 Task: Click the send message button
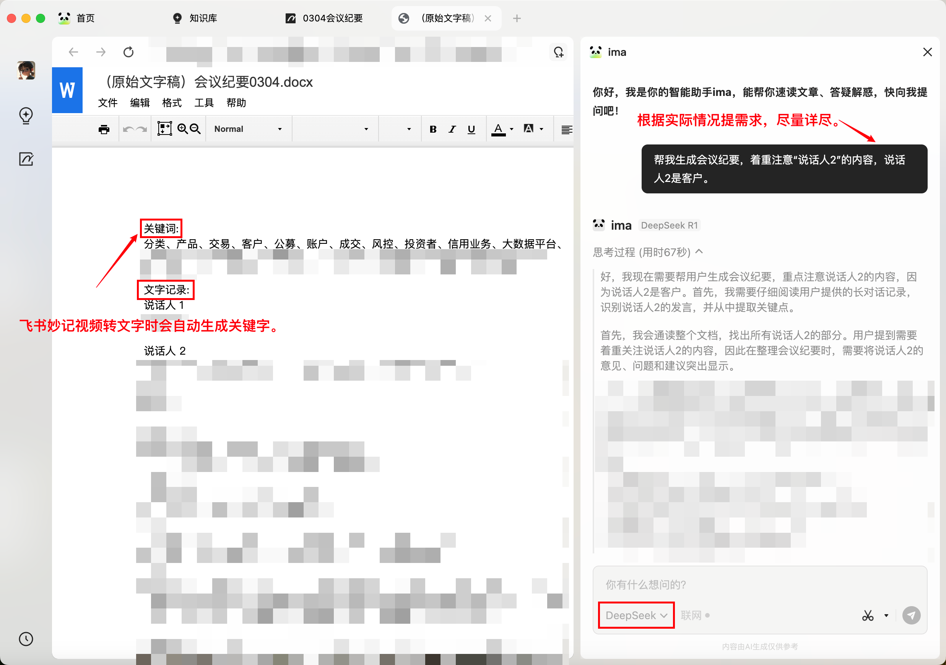(911, 616)
